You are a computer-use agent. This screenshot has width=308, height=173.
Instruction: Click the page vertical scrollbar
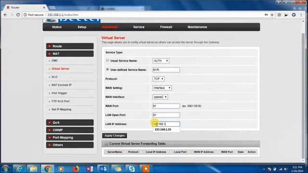coord(303,96)
